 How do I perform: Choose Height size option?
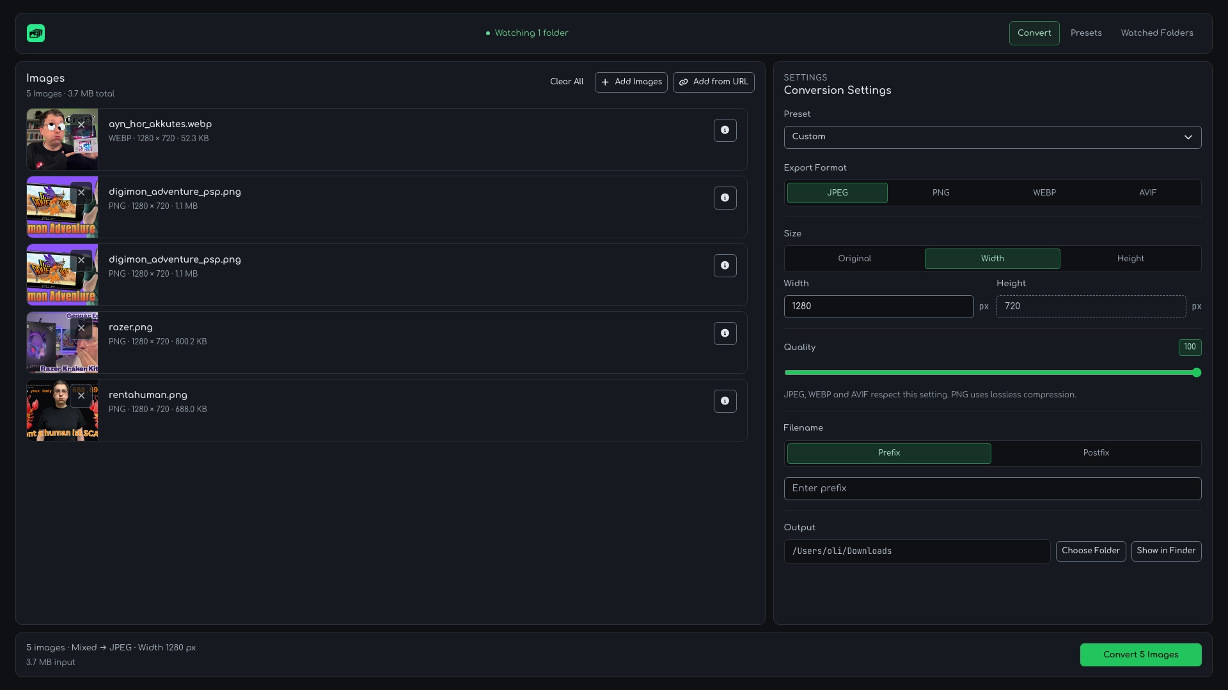tap(1131, 259)
